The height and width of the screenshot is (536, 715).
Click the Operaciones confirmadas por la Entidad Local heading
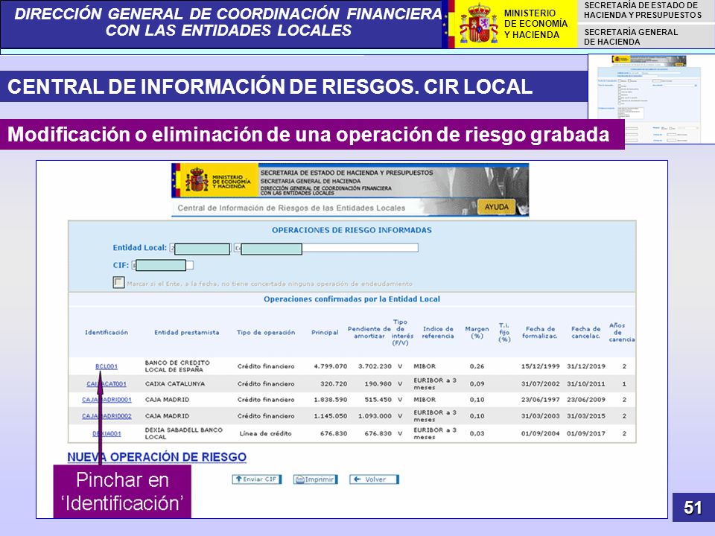[x=352, y=299]
